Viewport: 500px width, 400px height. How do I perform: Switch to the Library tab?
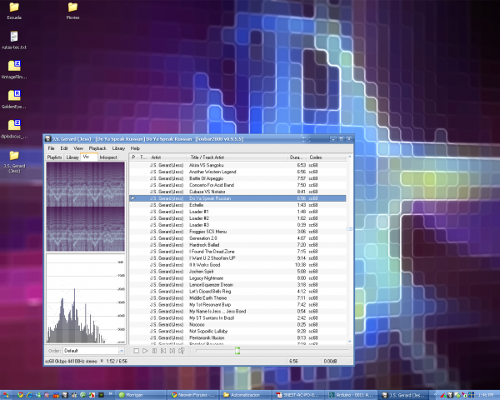[72, 157]
